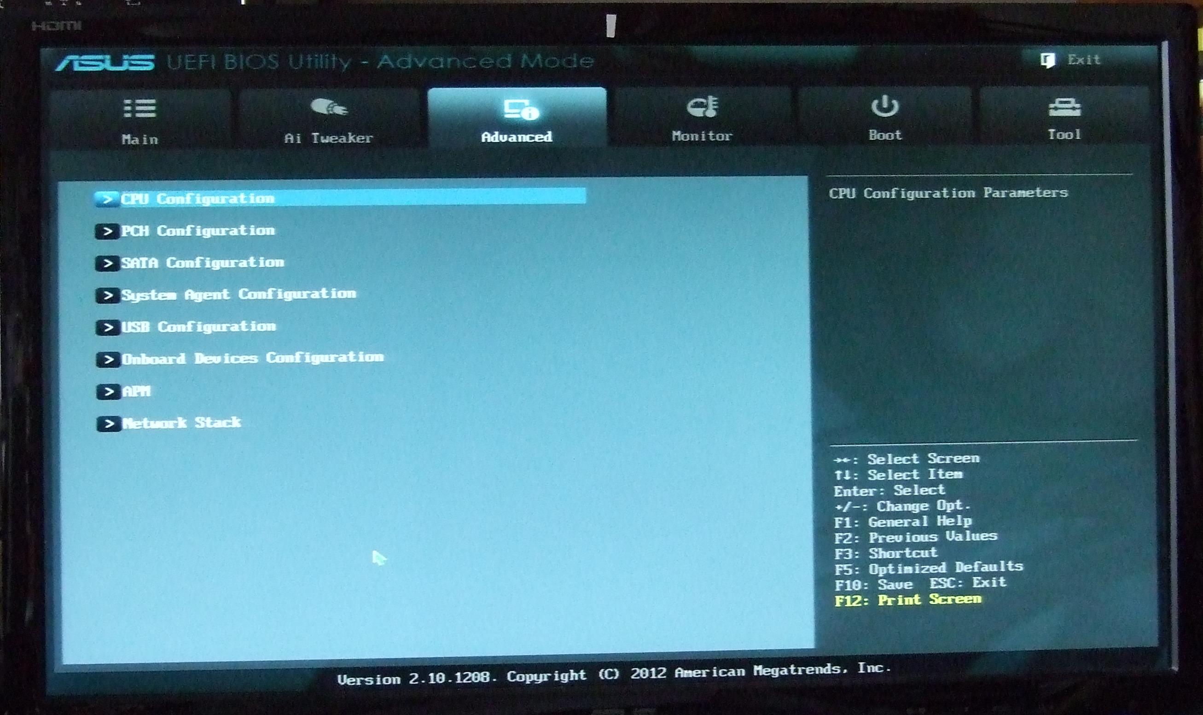Go to the Monitor tab label
Viewport: 1203px width, 715px height.
[702, 136]
